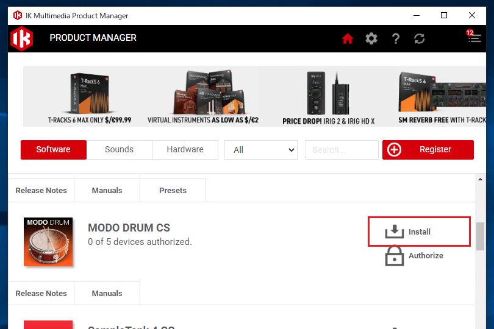The height and width of the screenshot is (329, 494).
Task: Open T-RackS 6 MAX only $/€99.99 banner
Action: (90, 97)
